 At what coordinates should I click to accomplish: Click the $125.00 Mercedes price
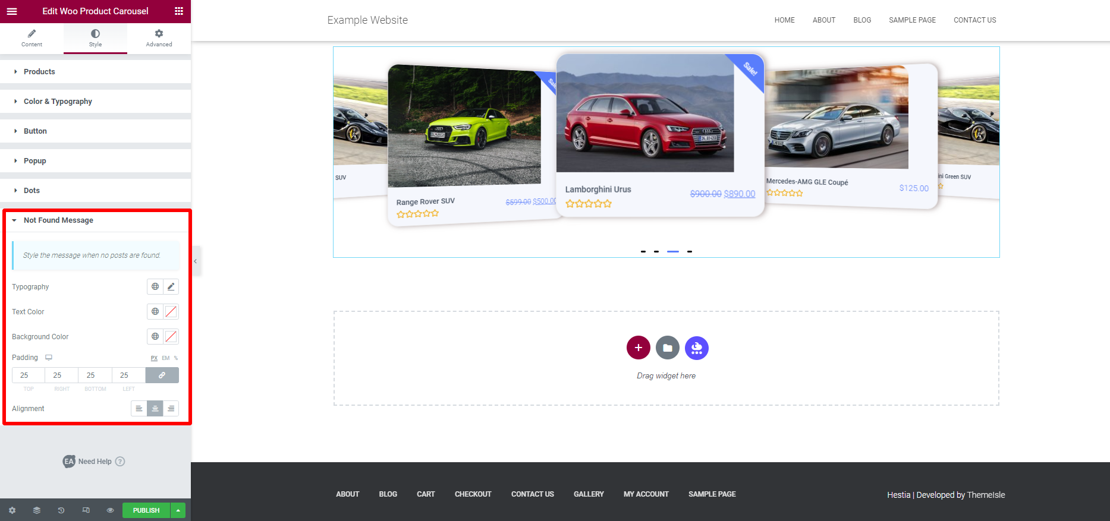[914, 188]
